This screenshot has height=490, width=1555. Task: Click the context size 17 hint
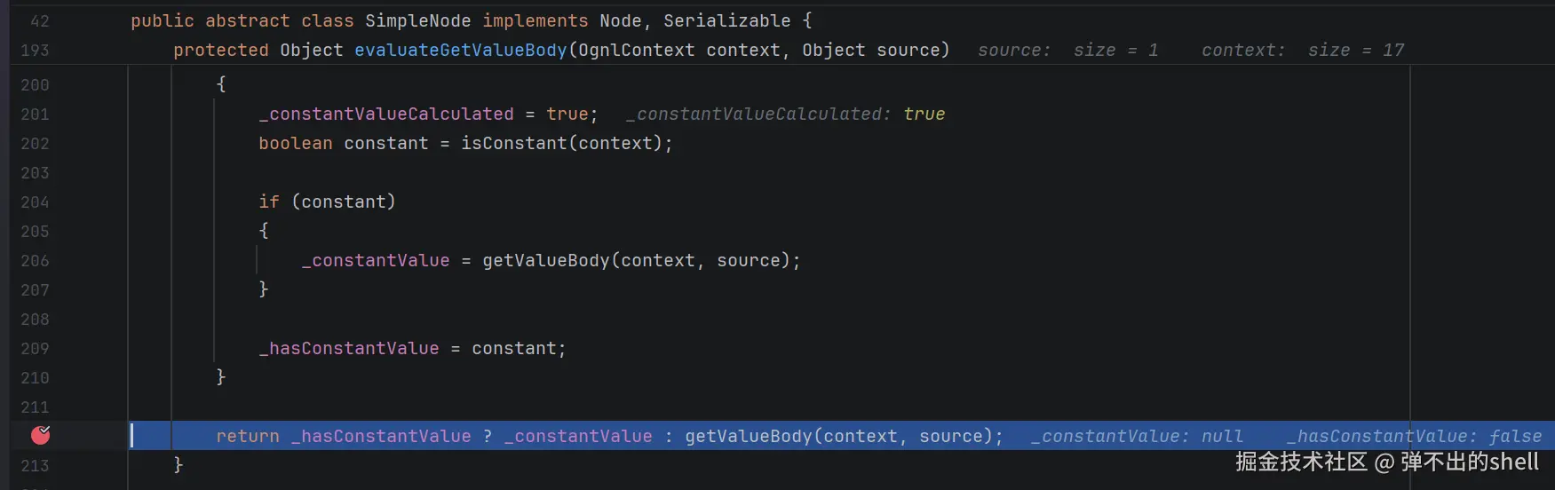click(1303, 50)
